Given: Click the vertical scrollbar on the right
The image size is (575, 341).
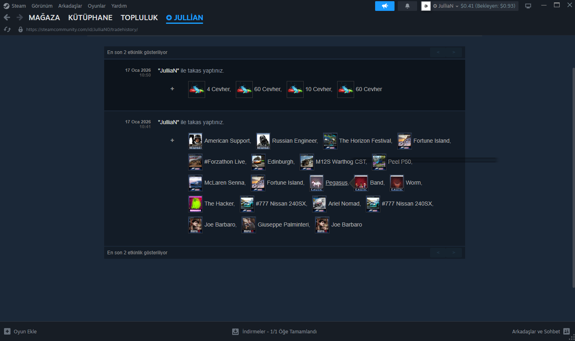Looking at the screenshot, I should point(573,177).
